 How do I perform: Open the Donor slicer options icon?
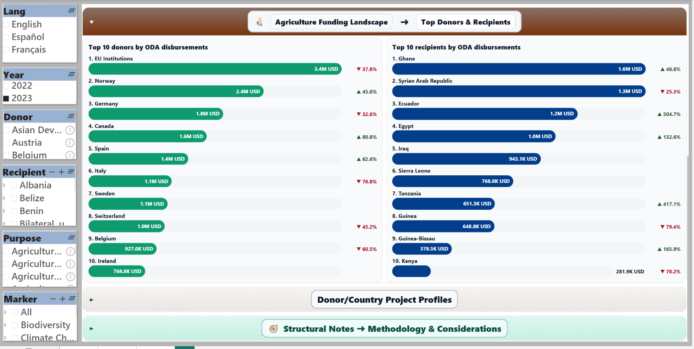[71, 116]
